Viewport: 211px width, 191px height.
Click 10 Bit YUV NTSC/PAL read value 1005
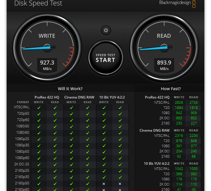tap(194, 169)
